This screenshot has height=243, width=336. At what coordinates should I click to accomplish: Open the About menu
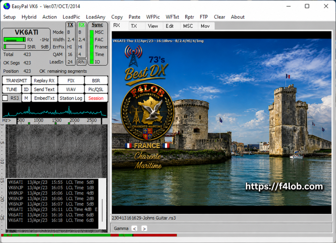(x=238, y=17)
